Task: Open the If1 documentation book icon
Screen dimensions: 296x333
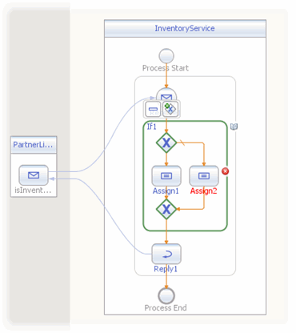Action: (234, 126)
